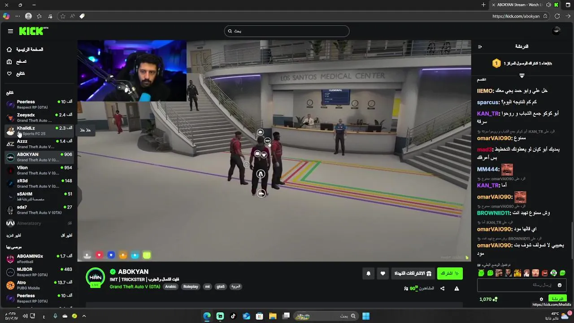This screenshot has width=574, height=323.
Task: Select ABOKYAN channel in followed list
Action: pos(39,157)
